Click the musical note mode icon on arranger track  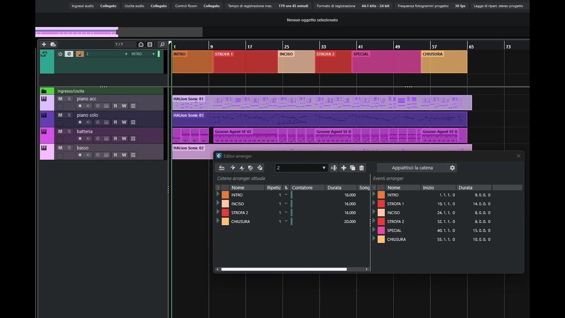pyautogui.click(x=79, y=54)
